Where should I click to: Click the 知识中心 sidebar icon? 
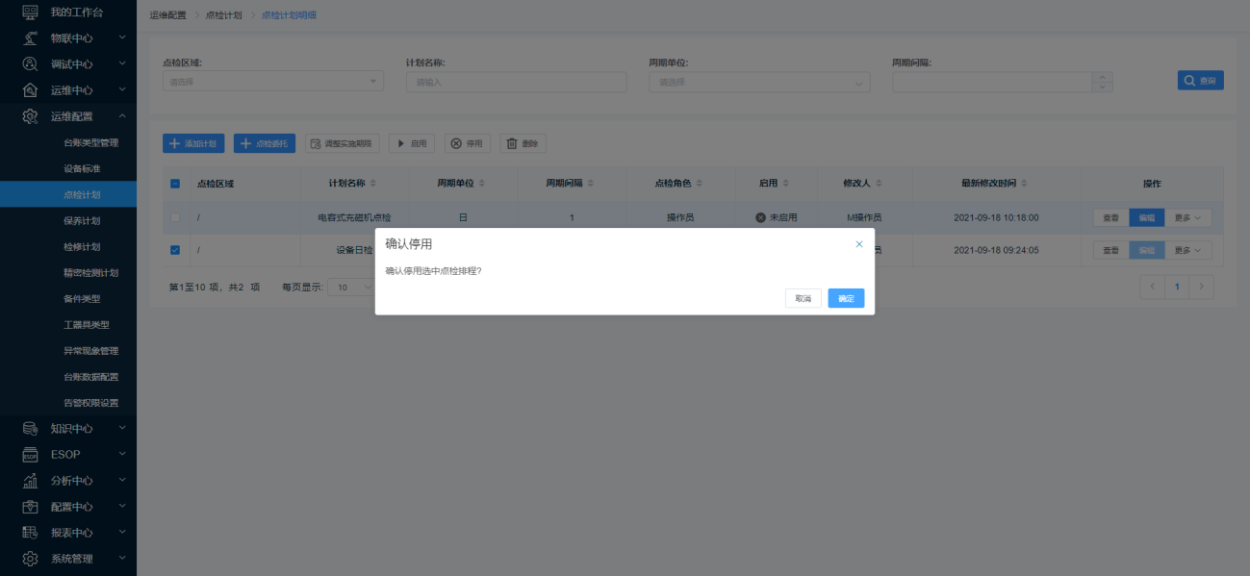pos(31,428)
